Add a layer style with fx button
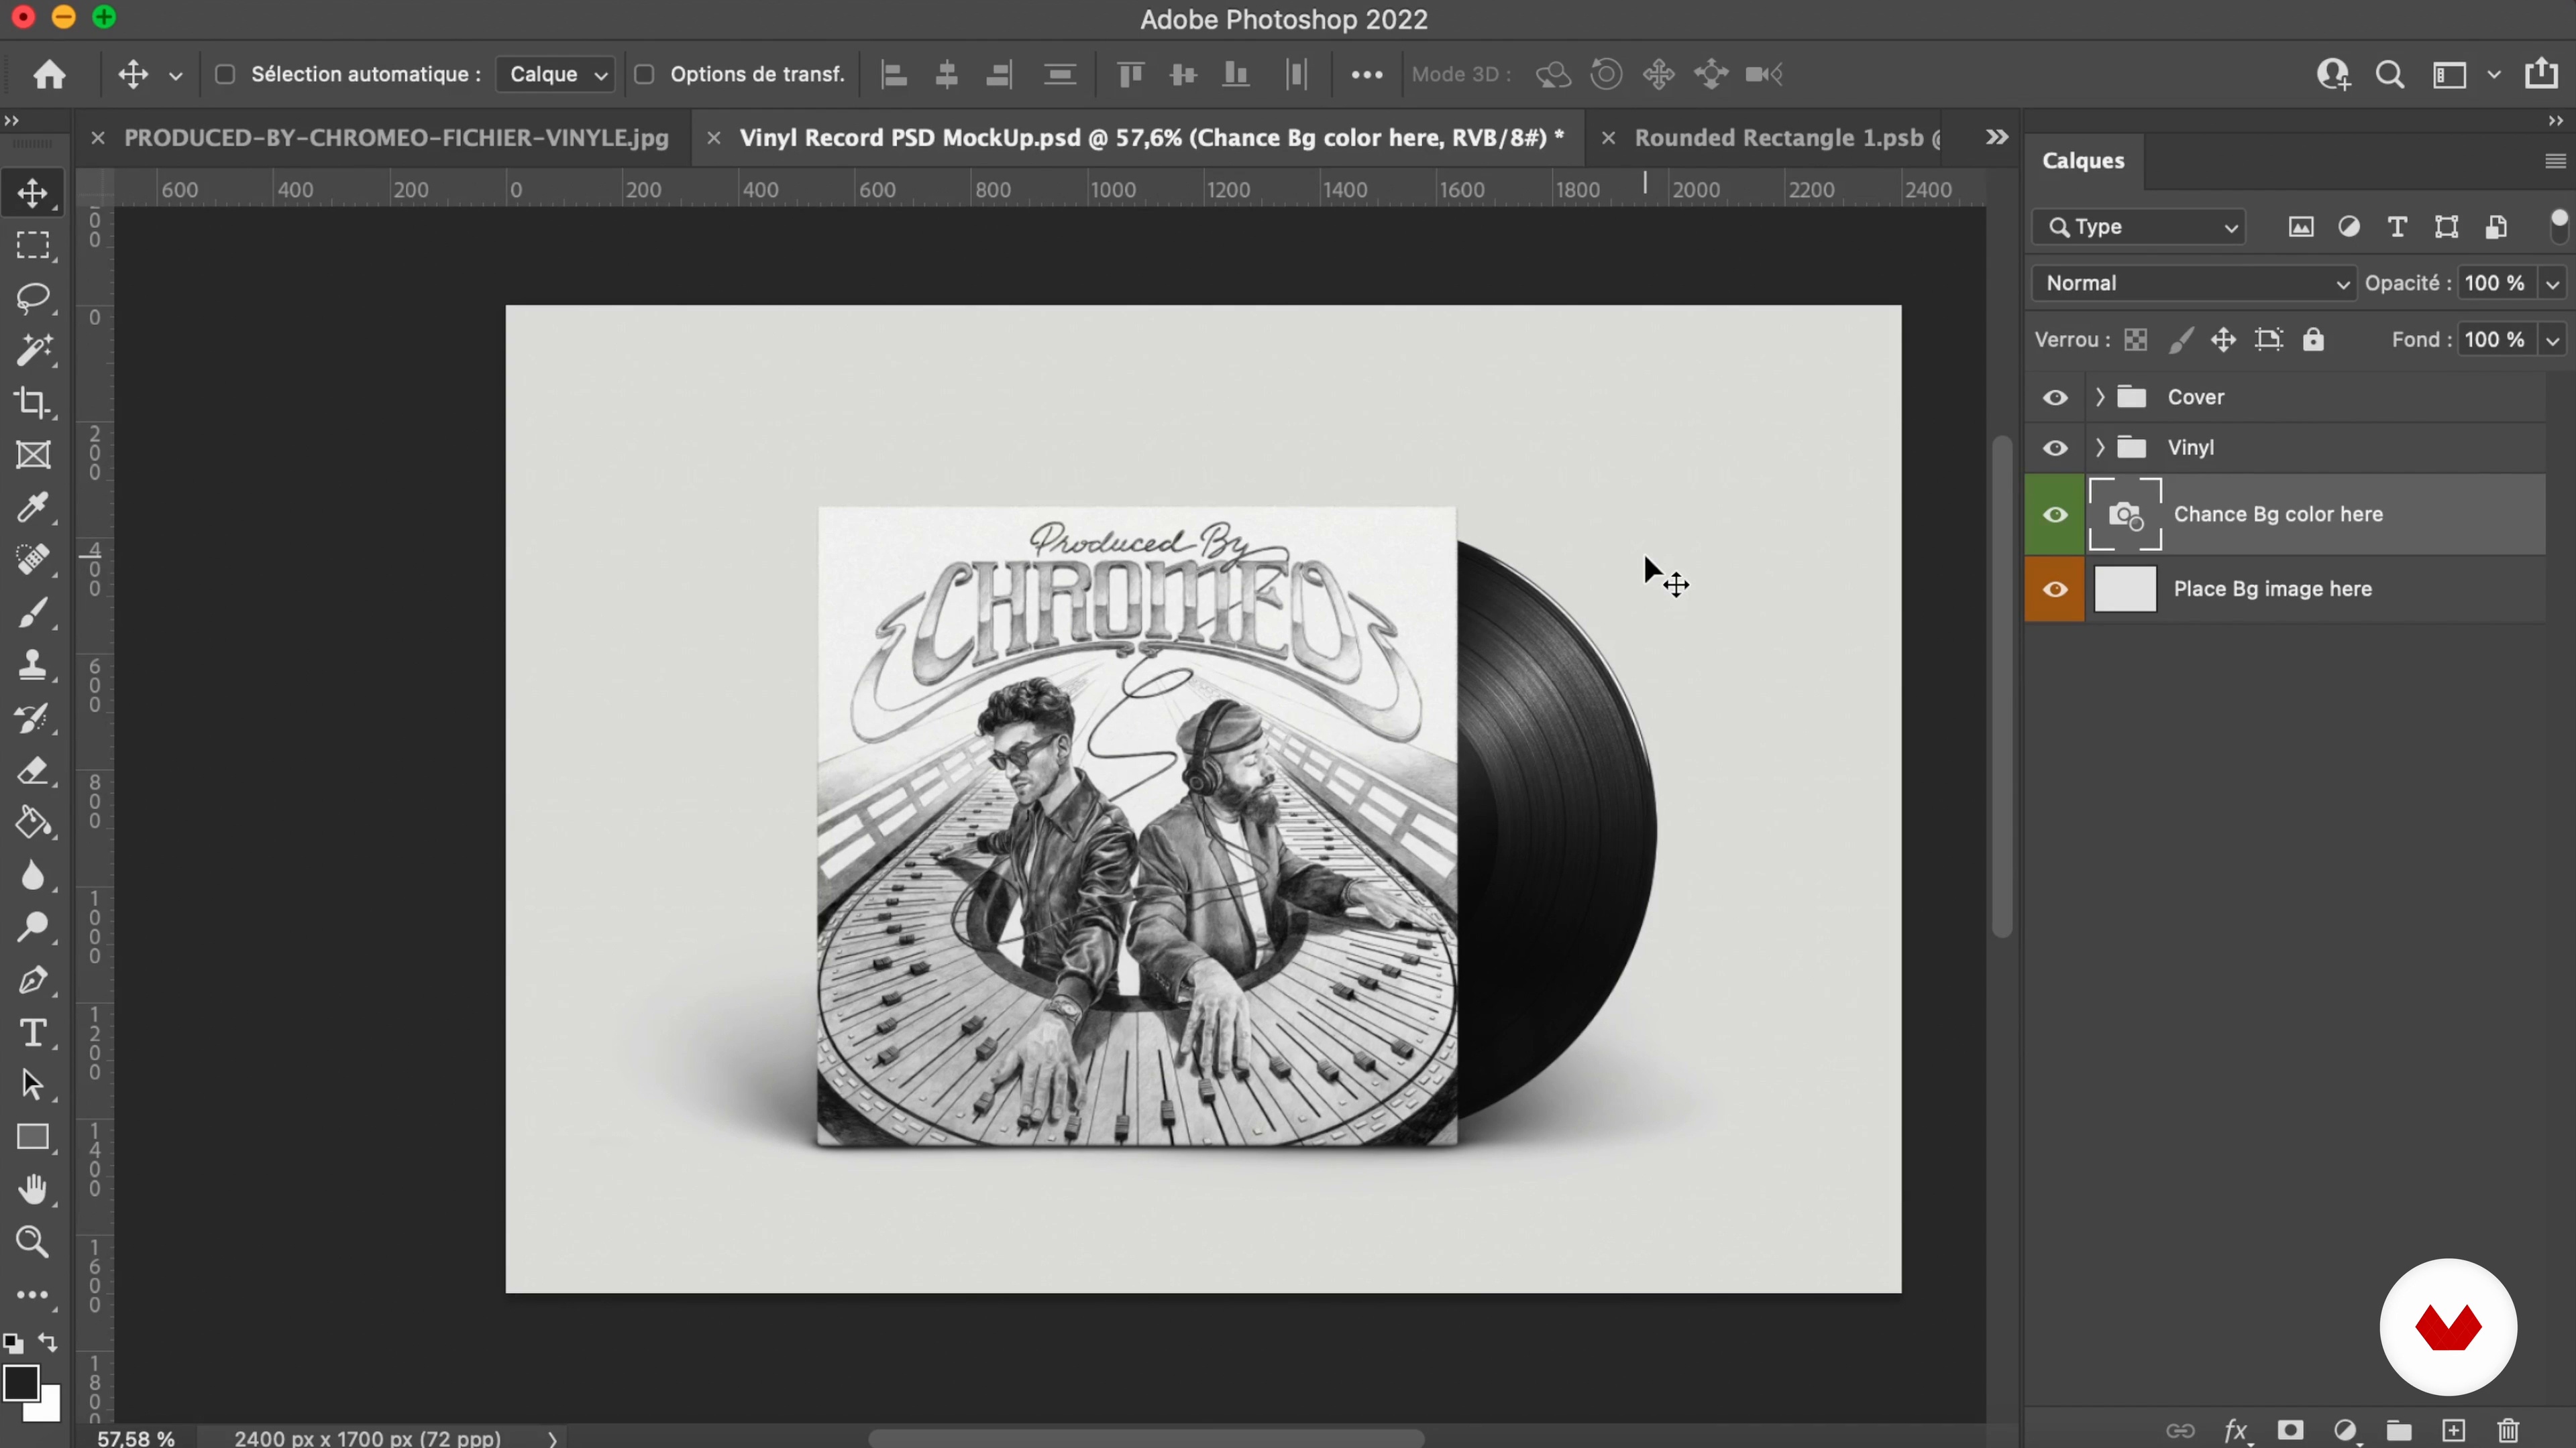 pos(2236,1431)
